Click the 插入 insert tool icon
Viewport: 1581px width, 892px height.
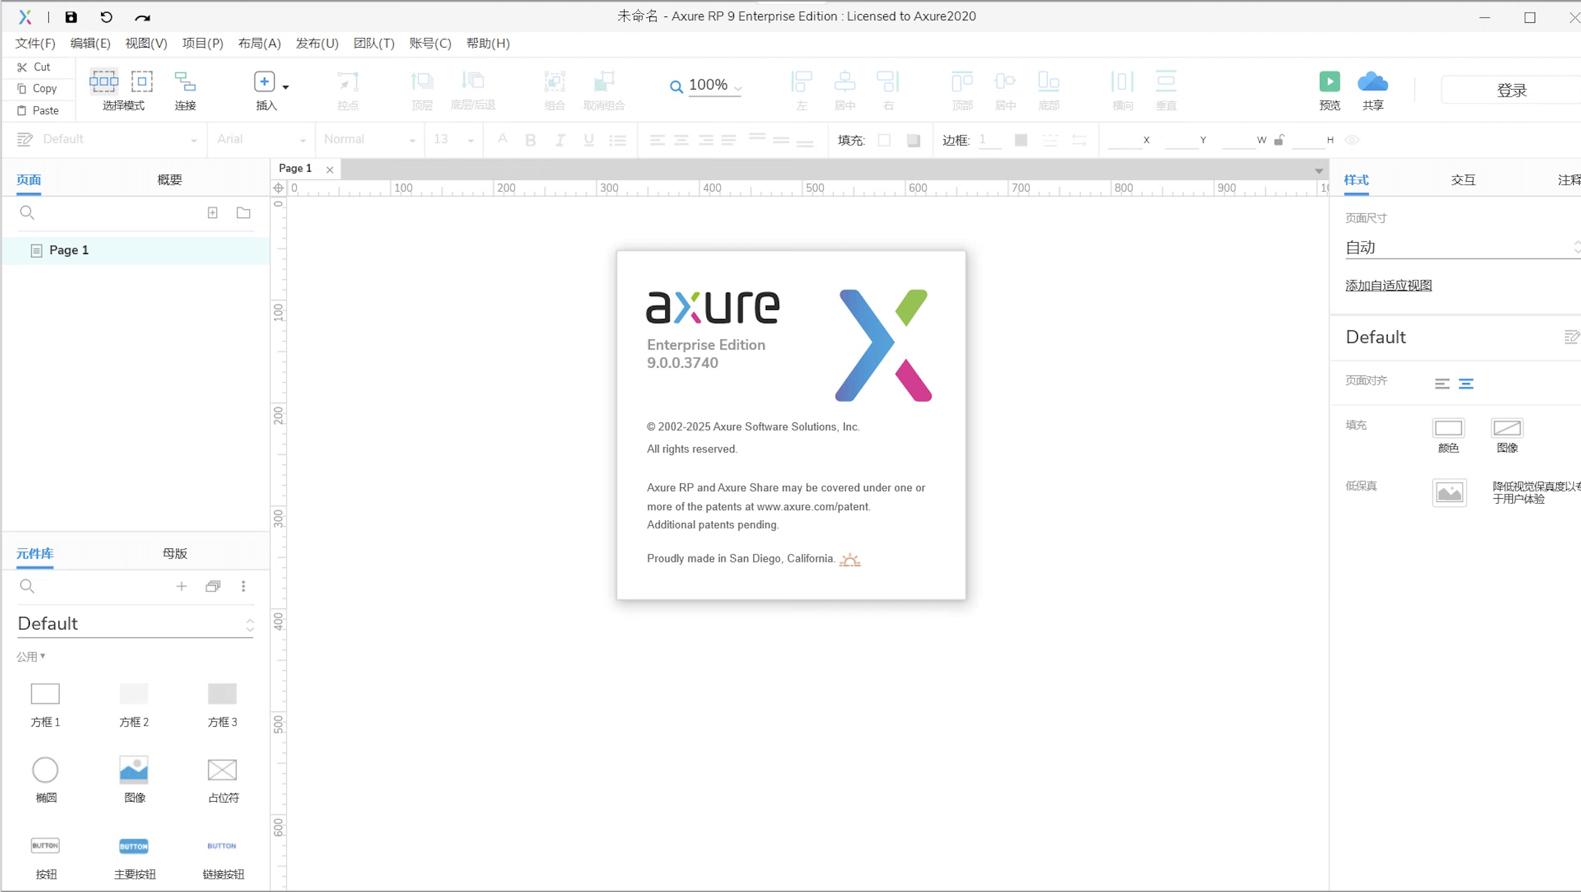coord(265,81)
